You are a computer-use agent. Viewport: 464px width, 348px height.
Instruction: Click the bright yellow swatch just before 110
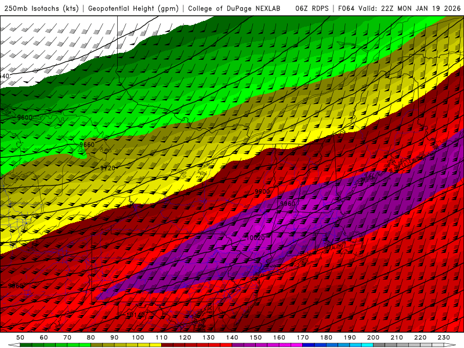coord(155,345)
